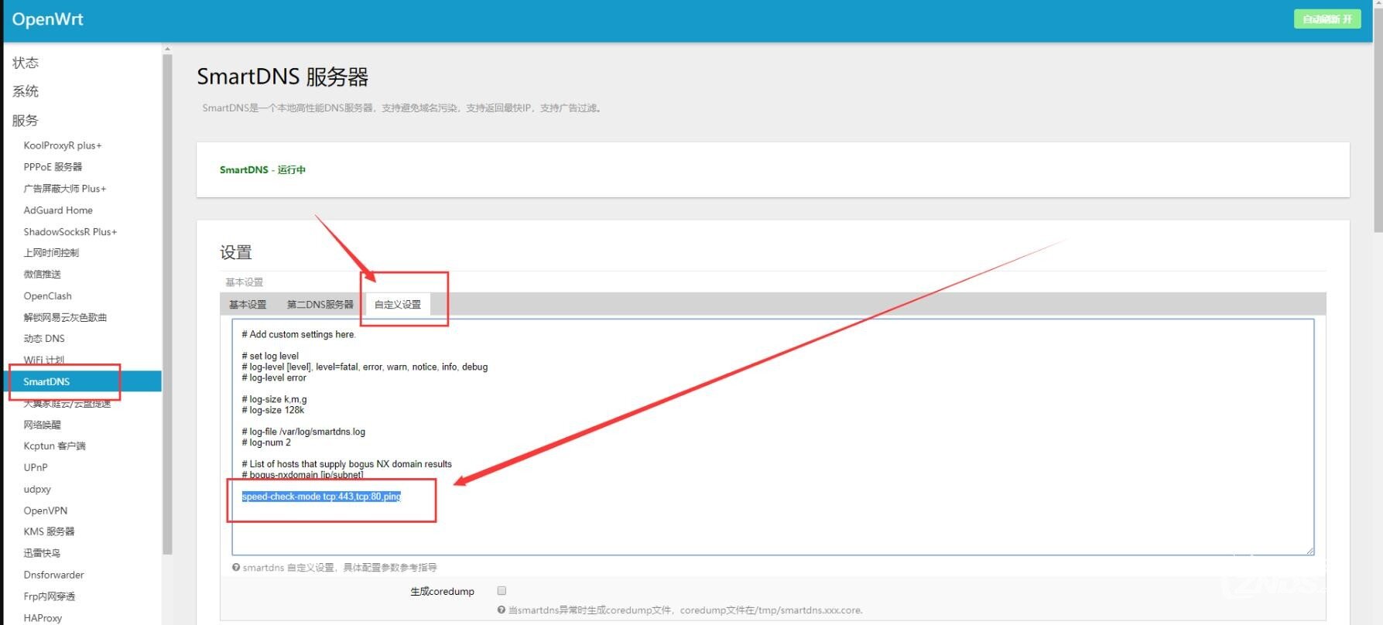
Task: Switch to the 第二DNS服务器 tab
Action: tap(320, 305)
